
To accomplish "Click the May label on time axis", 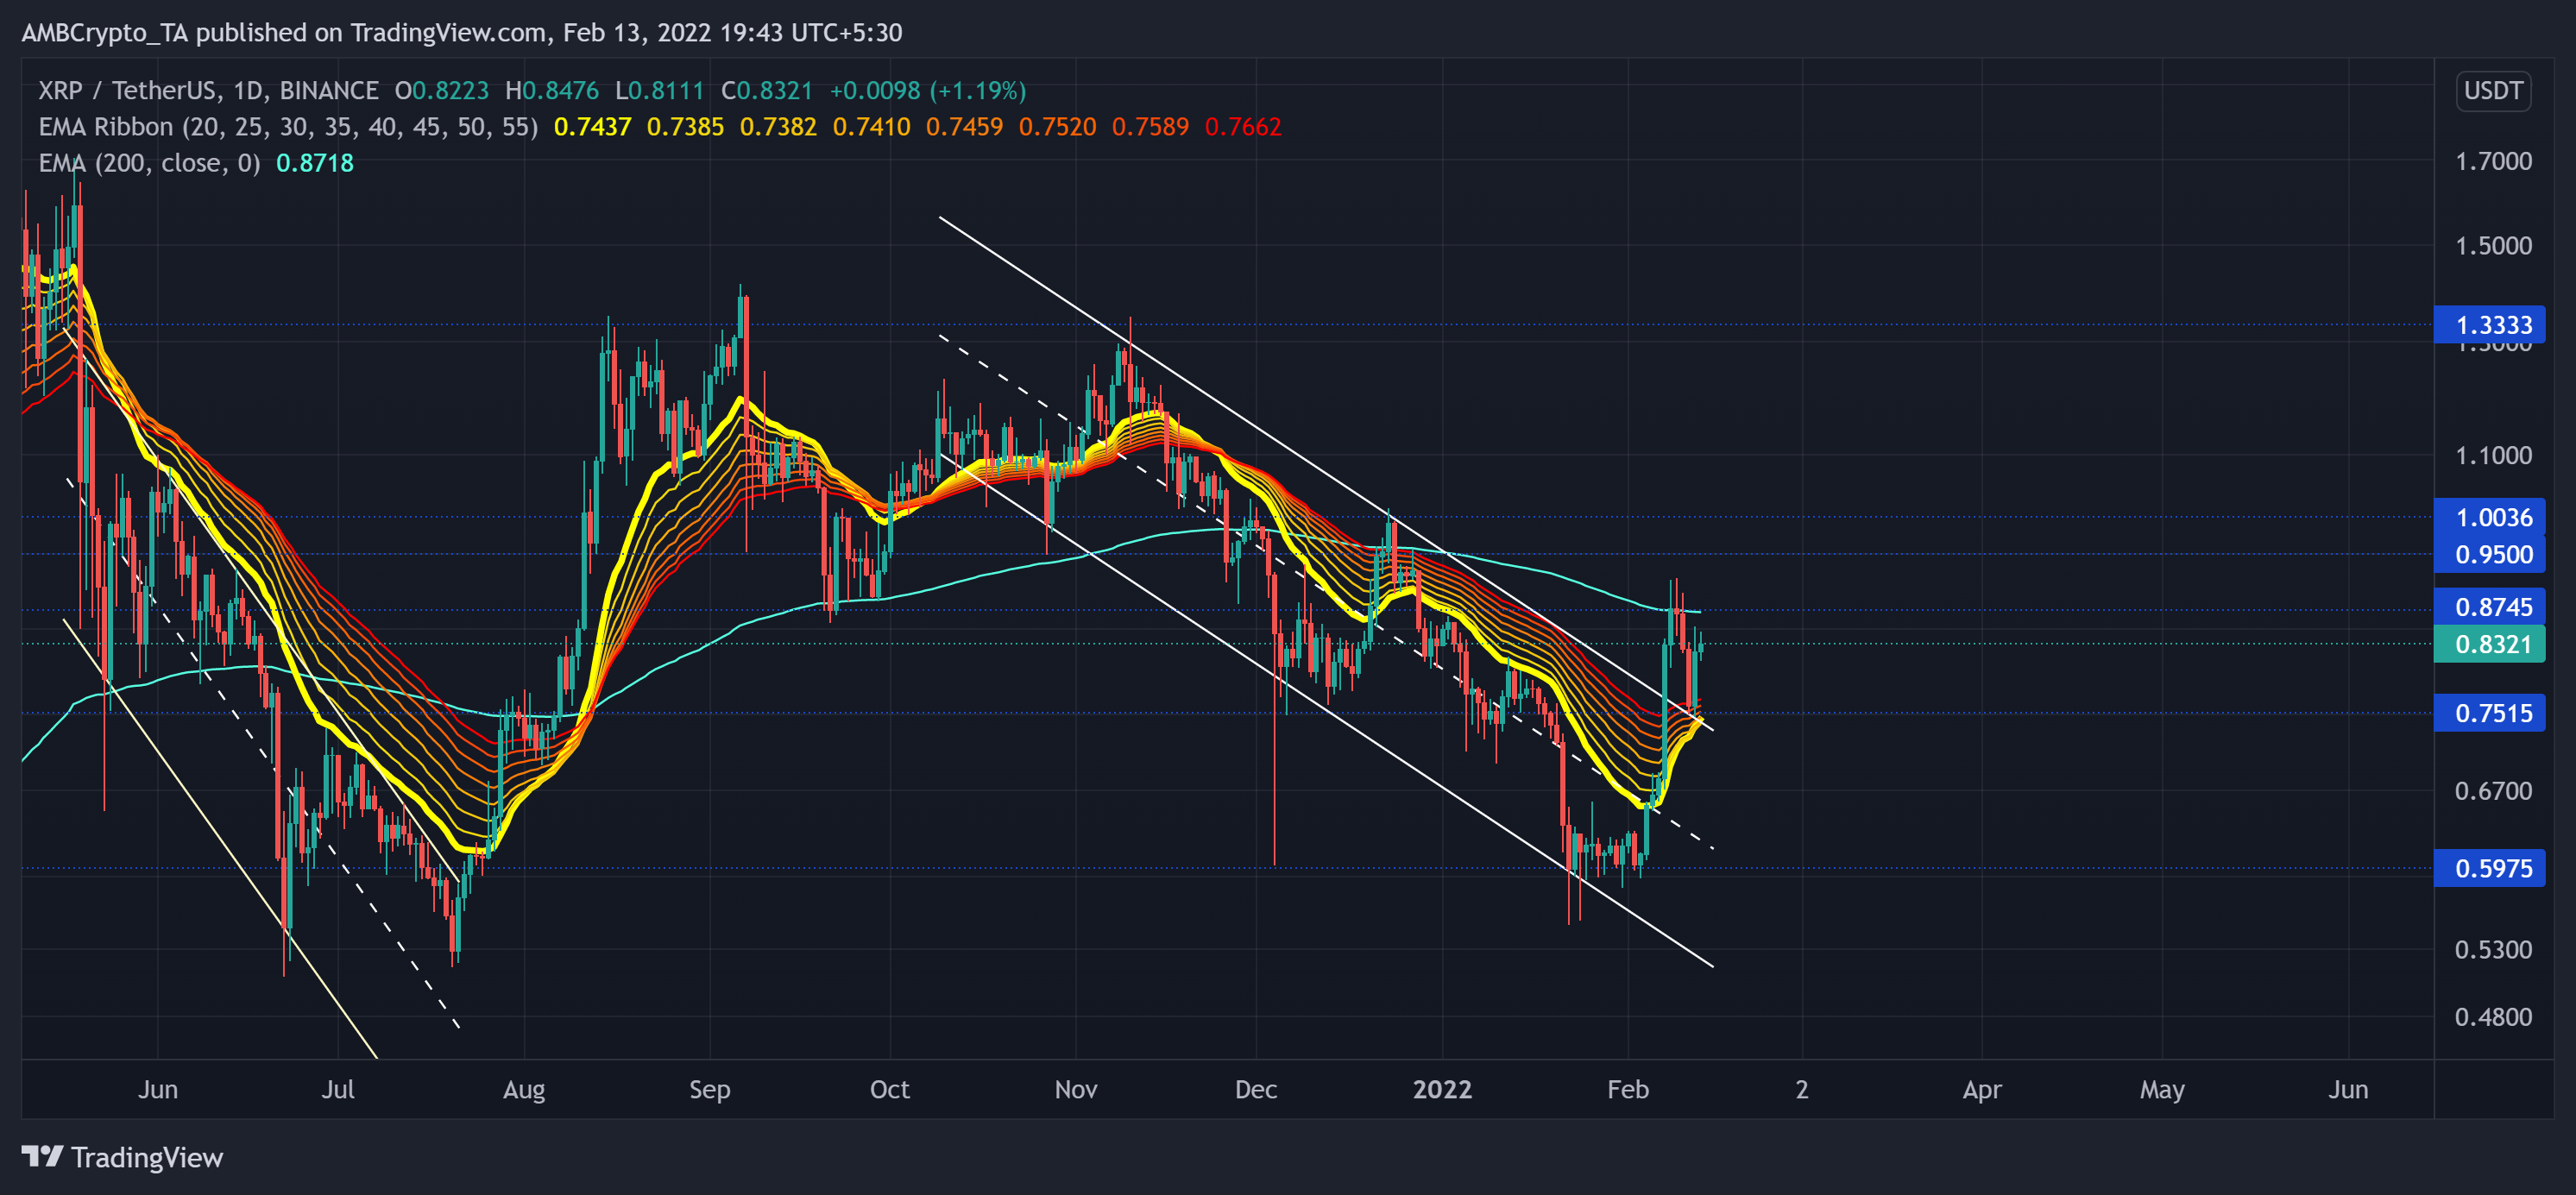I will pos(2162,1089).
